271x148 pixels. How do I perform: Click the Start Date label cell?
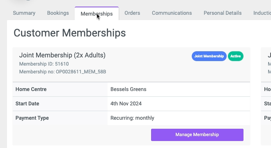[60, 104]
